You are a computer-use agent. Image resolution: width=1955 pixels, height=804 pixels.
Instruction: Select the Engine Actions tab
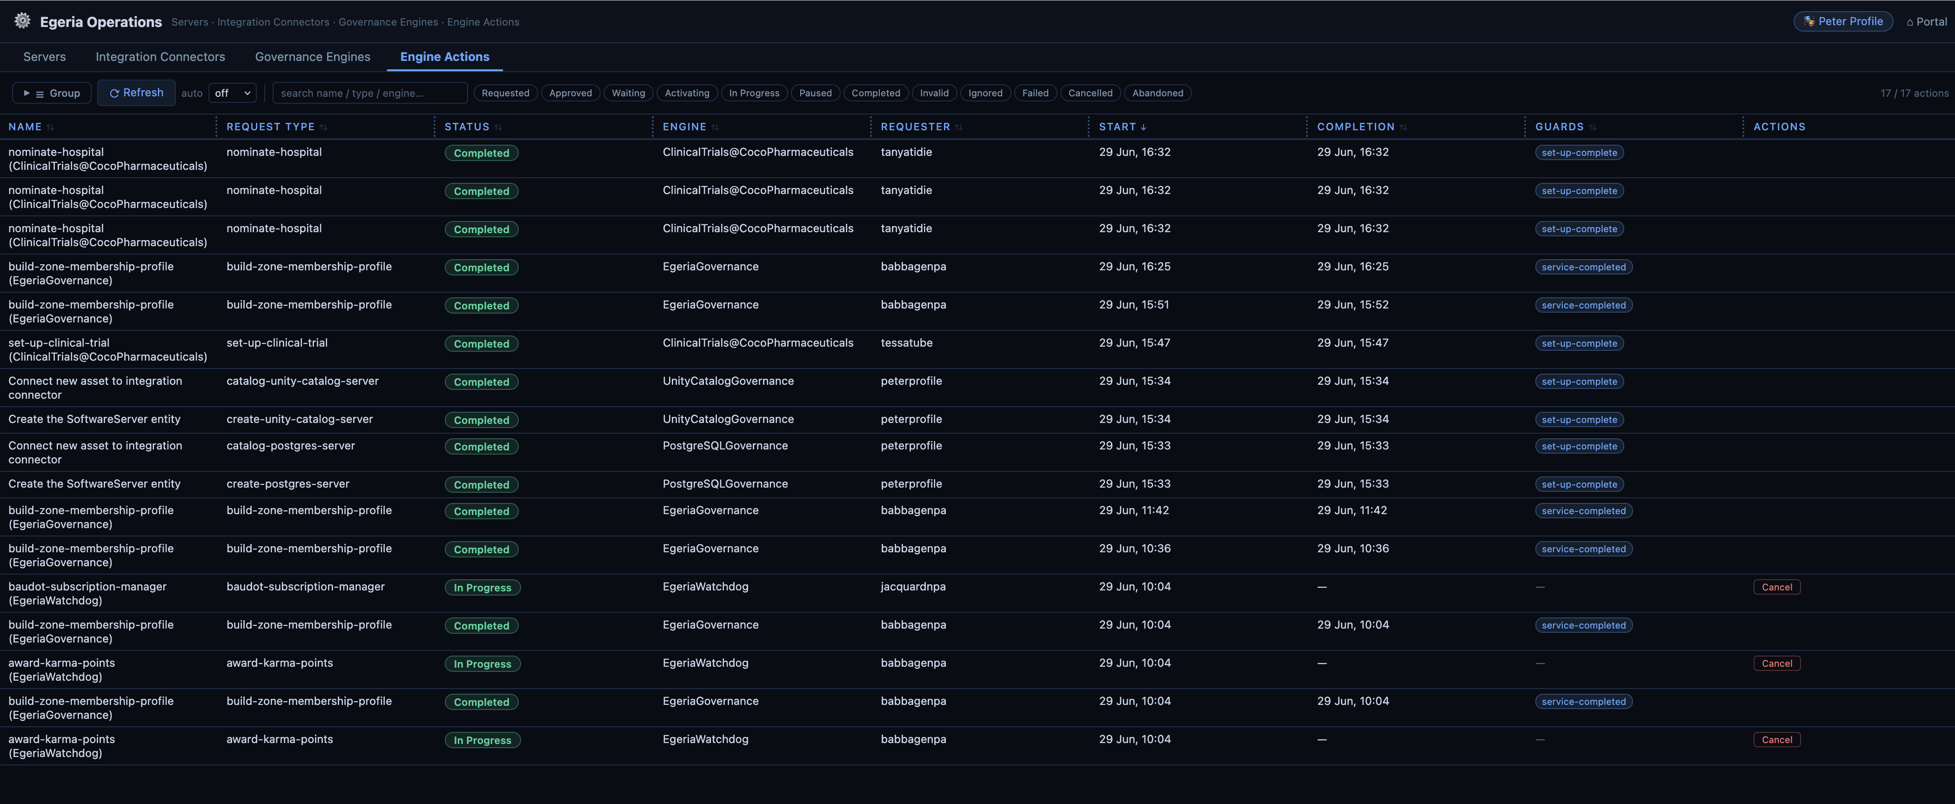[x=445, y=57]
